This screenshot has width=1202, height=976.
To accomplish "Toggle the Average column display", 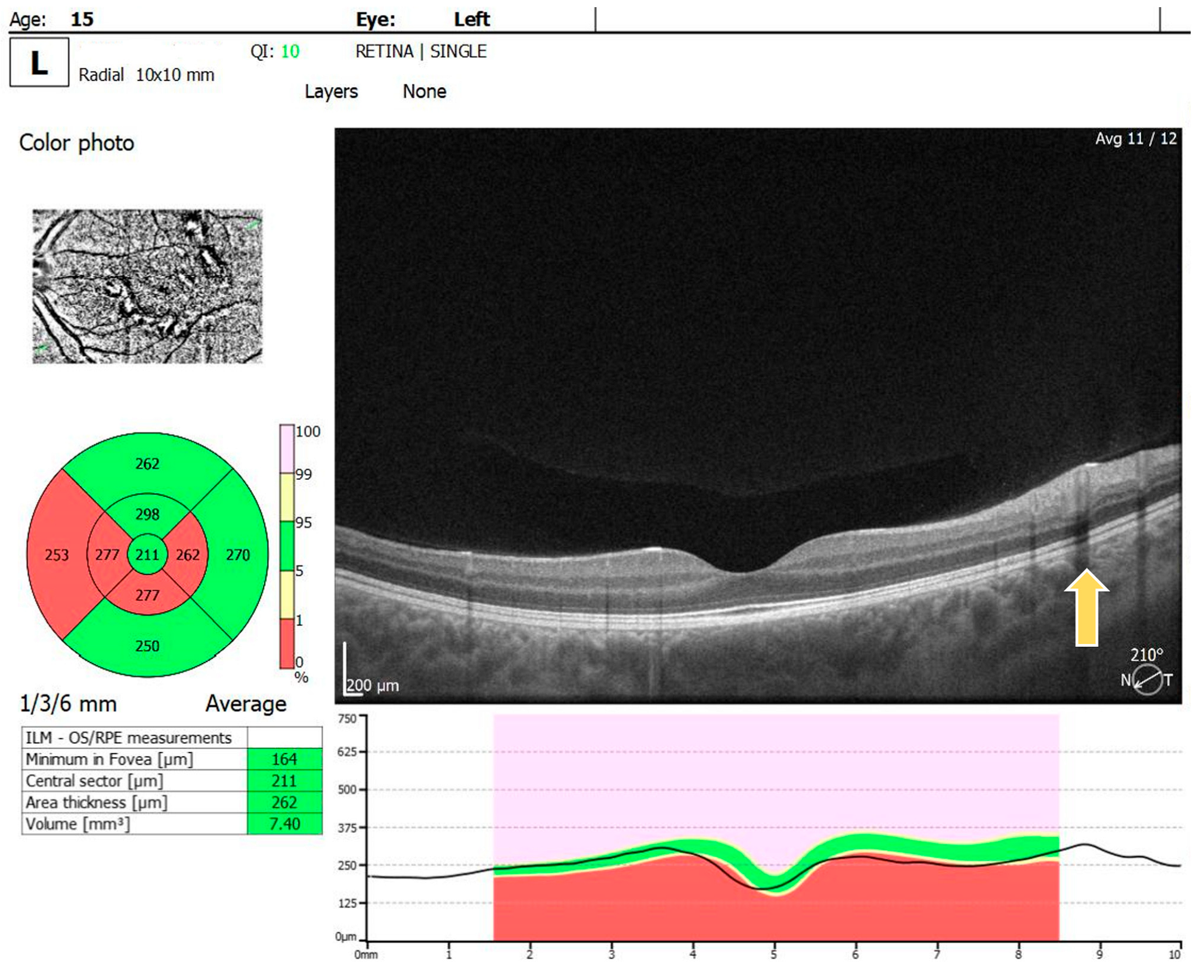I will [246, 704].
